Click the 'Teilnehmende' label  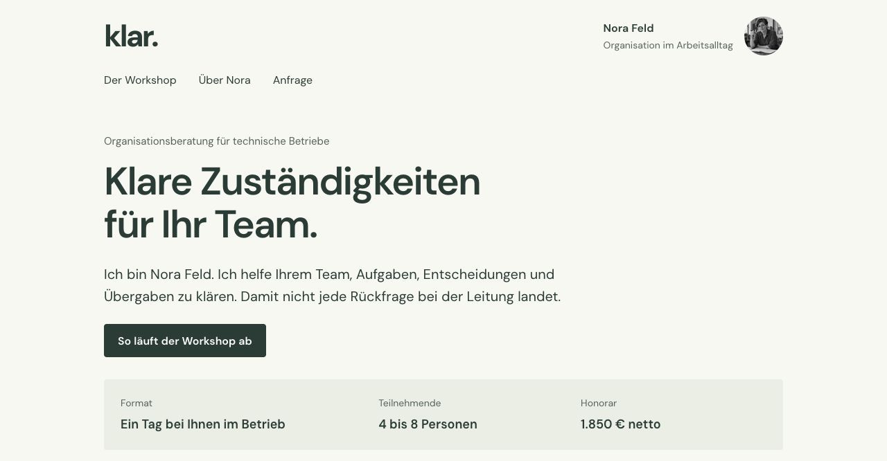[410, 403]
